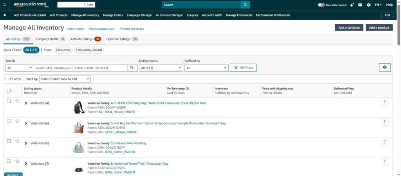Expand Variations (4) row
Image resolution: width=401 pixels, height=176 pixels.
click(x=26, y=103)
